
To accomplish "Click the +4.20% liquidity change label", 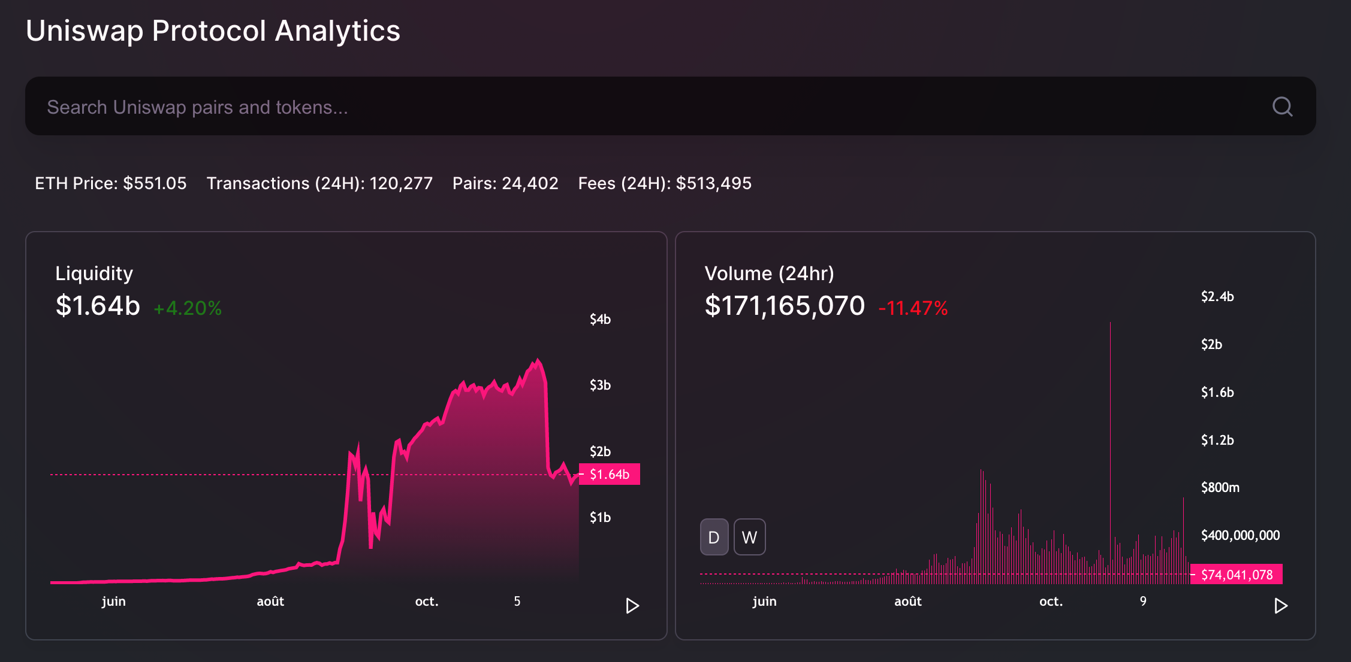I will click(188, 308).
